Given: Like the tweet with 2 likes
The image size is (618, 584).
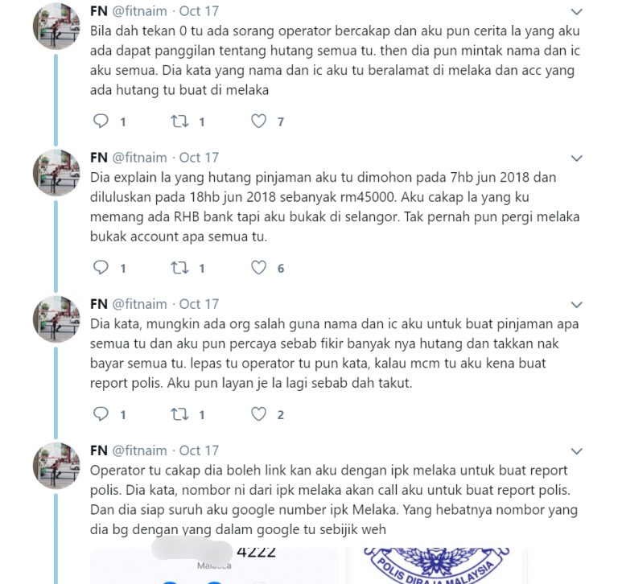Looking at the screenshot, I should (x=258, y=413).
